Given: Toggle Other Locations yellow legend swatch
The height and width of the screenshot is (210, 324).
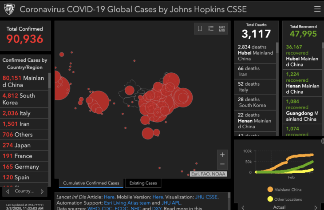Looking at the screenshot, I should pos(270,199).
